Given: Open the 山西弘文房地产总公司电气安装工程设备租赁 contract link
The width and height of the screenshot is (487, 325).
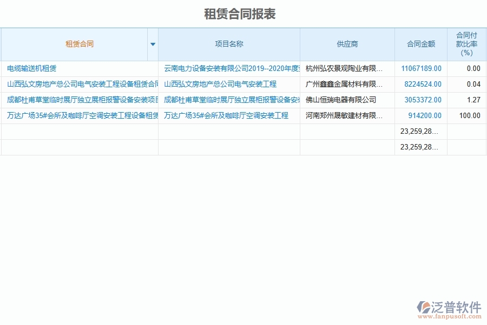Looking at the screenshot, I should [x=82, y=84].
